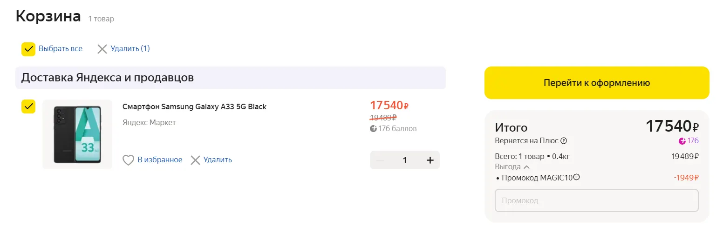The width and height of the screenshot is (716, 226).
Task: Click the pink Plus cashback icon in summary
Action: coord(682,141)
